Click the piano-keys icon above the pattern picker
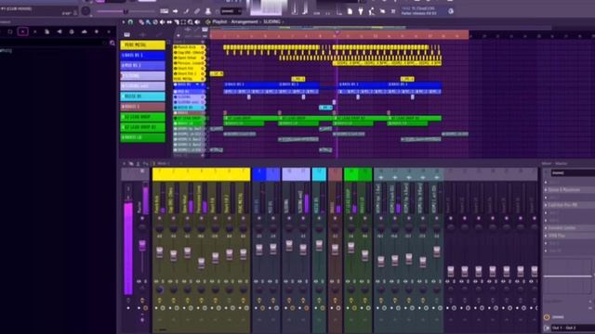This screenshot has height=334, width=595. click(x=126, y=35)
